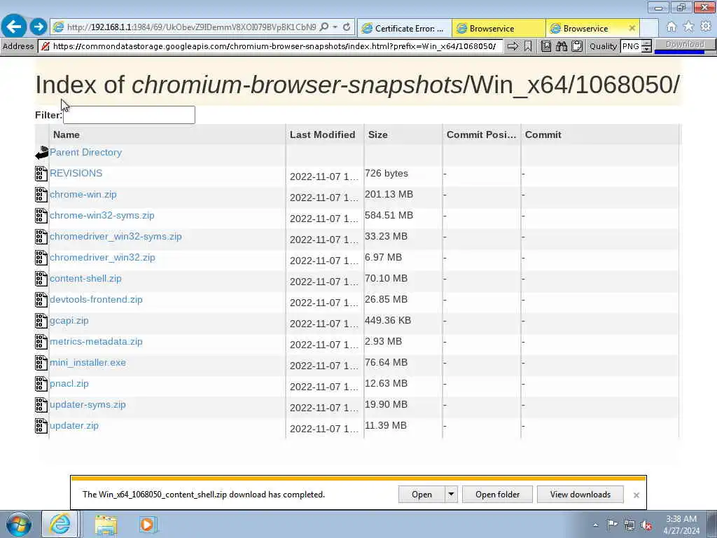Expand the Open button dropdown arrow
This screenshot has width=717, height=538.
(x=451, y=495)
